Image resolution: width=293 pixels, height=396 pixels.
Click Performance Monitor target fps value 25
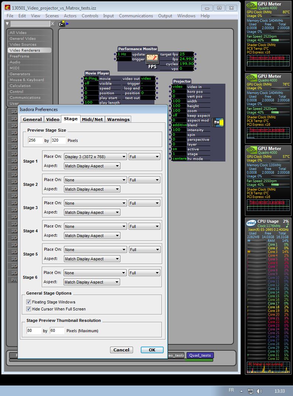click(x=186, y=54)
